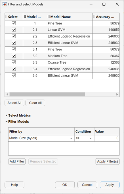This screenshot has width=124, height=194.
Task: Click the Select column header
Action: pyautogui.click(x=14, y=17)
